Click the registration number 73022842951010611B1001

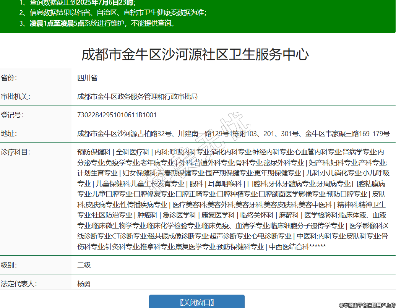[x=117, y=115]
